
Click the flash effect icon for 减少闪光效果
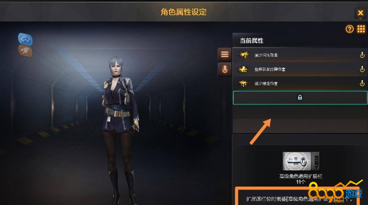tap(243, 55)
